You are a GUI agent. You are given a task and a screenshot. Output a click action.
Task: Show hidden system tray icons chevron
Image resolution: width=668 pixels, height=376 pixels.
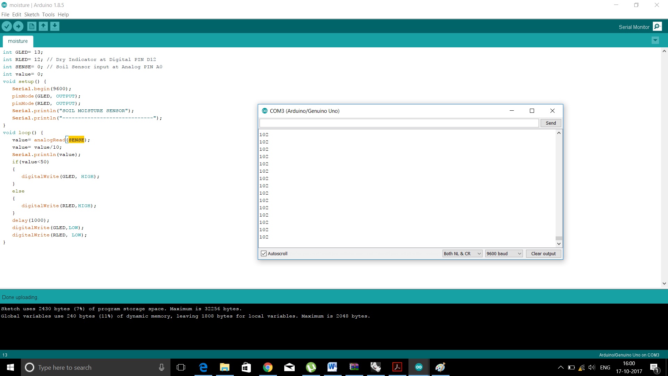[560, 367]
